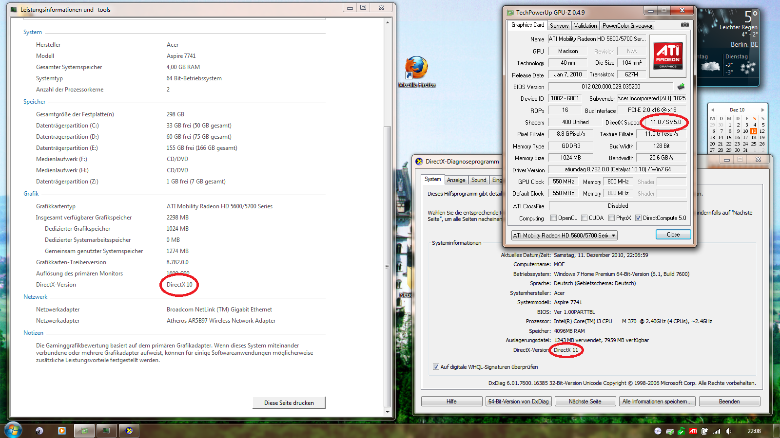Toggle Auf digitale WHQL-Signaturen überprüfen checkbox

pos(436,367)
